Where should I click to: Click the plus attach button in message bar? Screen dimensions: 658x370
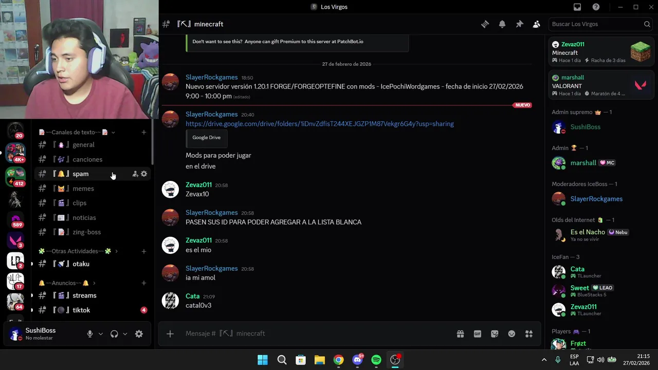click(170, 334)
